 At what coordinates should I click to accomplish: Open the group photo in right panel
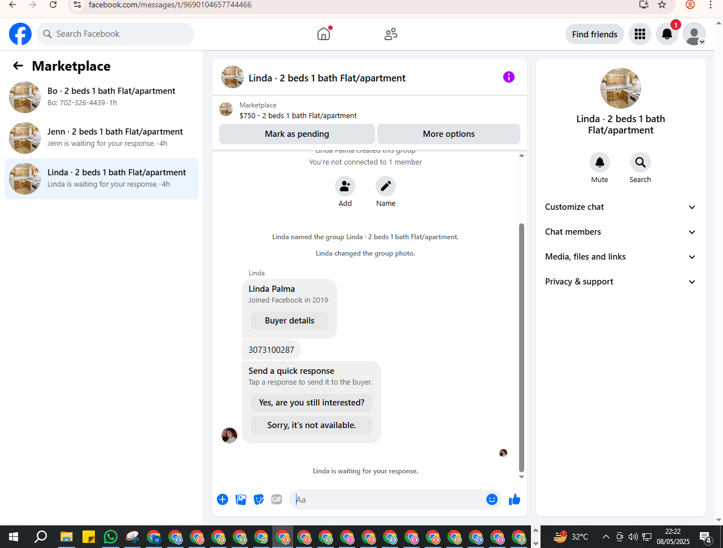point(621,88)
